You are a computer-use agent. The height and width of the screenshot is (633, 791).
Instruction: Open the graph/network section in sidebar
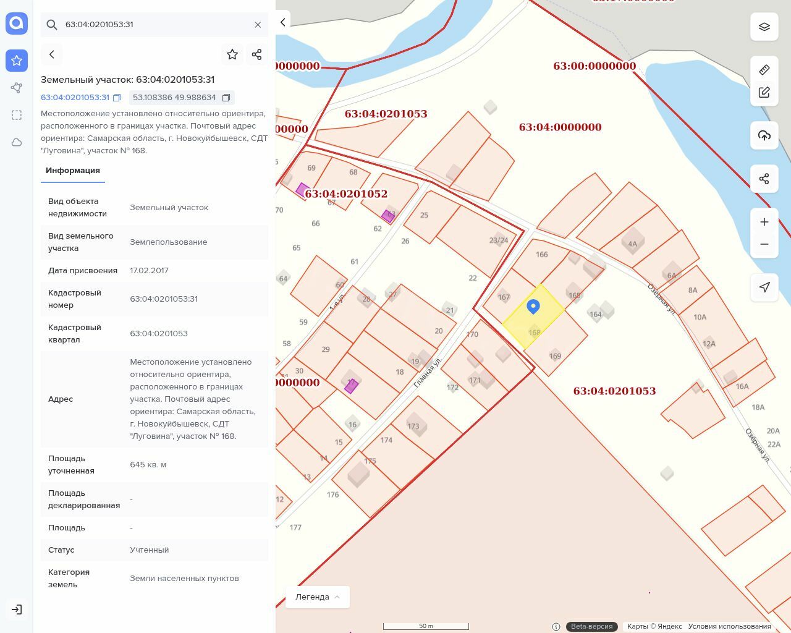click(17, 88)
